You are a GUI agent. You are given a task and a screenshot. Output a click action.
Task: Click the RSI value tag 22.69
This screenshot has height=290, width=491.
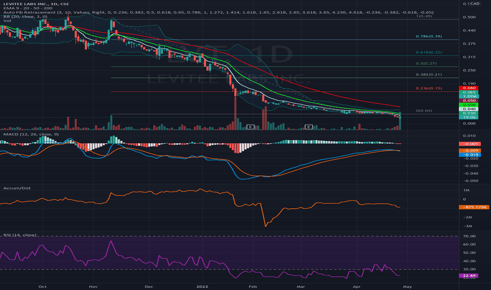click(468, 276)
